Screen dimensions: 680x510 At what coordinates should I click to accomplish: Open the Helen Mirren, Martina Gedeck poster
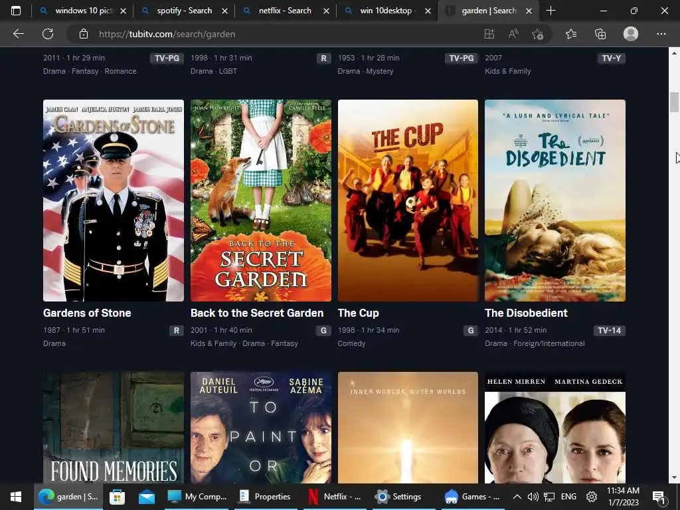555,428
